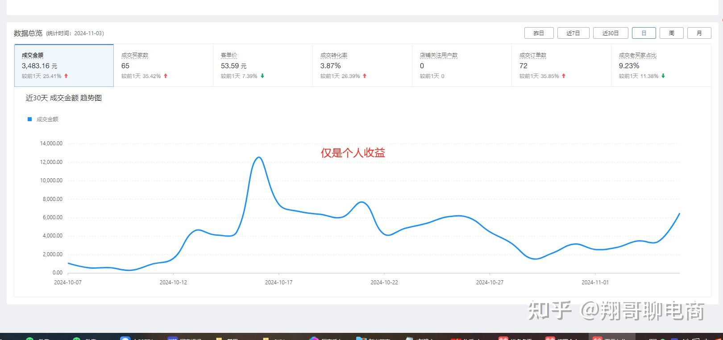Screen dimensions: 723x340
Task: Click the red up arrow beside 26.39%
Action: (365, 76)
